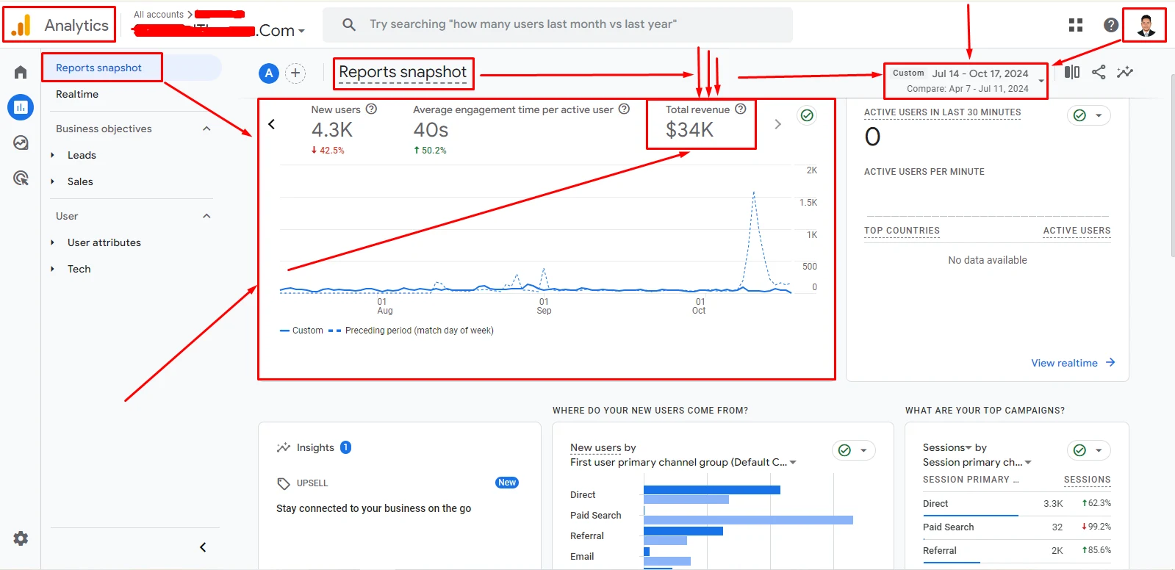This screenshot has width=1175, height=570.
Task: Show previous metrics with left chevron
Action: [272, 124]
